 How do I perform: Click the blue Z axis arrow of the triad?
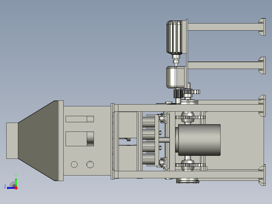point(10,188)
